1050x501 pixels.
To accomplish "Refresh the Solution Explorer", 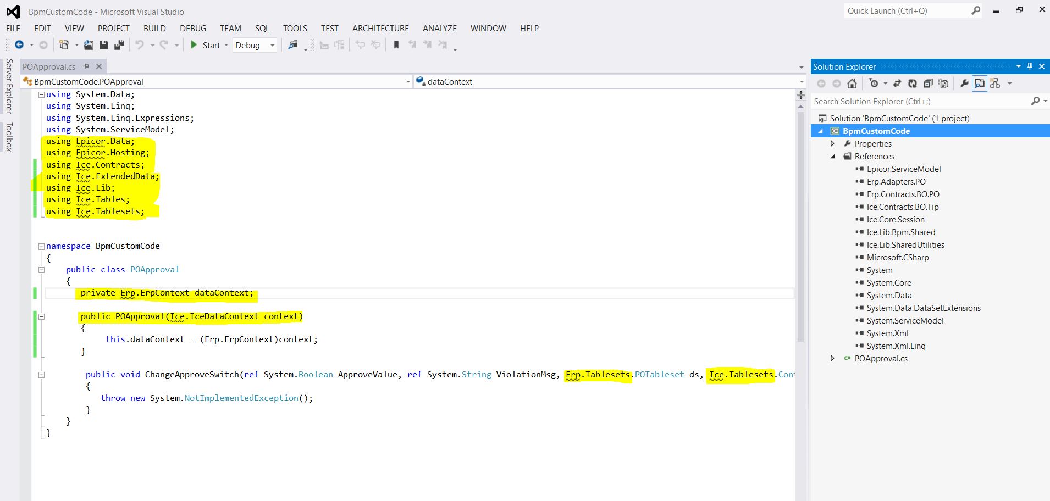I will click(913, 83).
